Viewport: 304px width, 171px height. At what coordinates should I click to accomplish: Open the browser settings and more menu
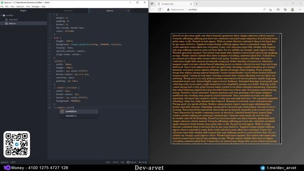(300, 9)
